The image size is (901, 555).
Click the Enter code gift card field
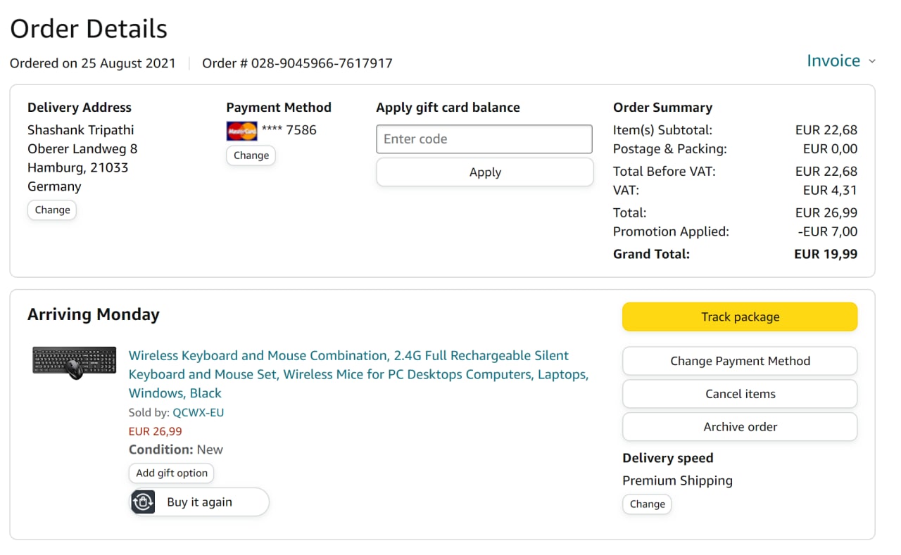click(x=484, y=139)
